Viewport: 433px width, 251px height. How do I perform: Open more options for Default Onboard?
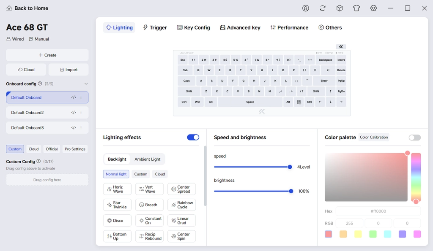(81, 97)
